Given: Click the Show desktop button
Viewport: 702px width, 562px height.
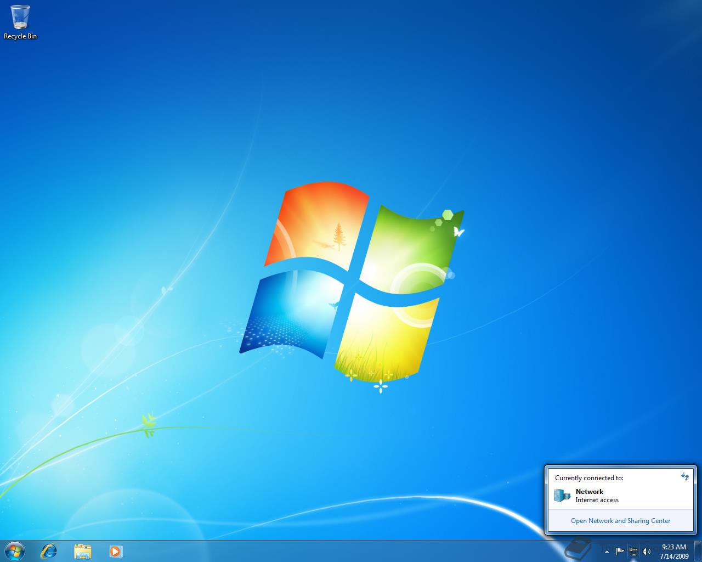Looking at the screenshot, I should tap(698, 551).
